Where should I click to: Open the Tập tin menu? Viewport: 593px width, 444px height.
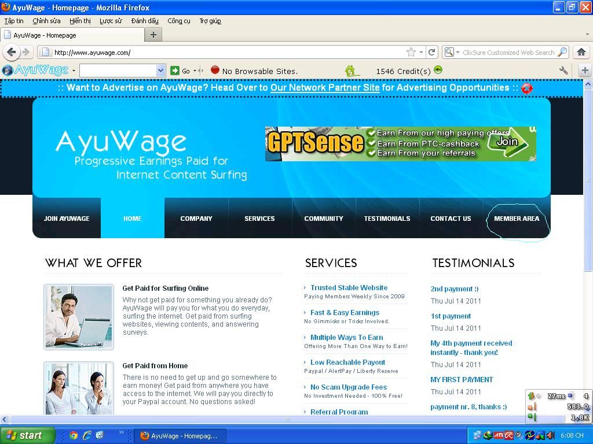[14, 21]
